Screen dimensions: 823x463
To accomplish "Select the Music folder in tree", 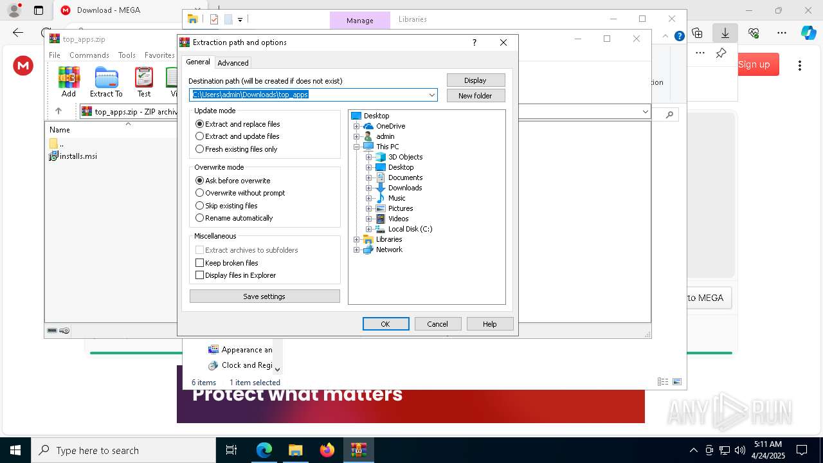I will pos(397,198).
